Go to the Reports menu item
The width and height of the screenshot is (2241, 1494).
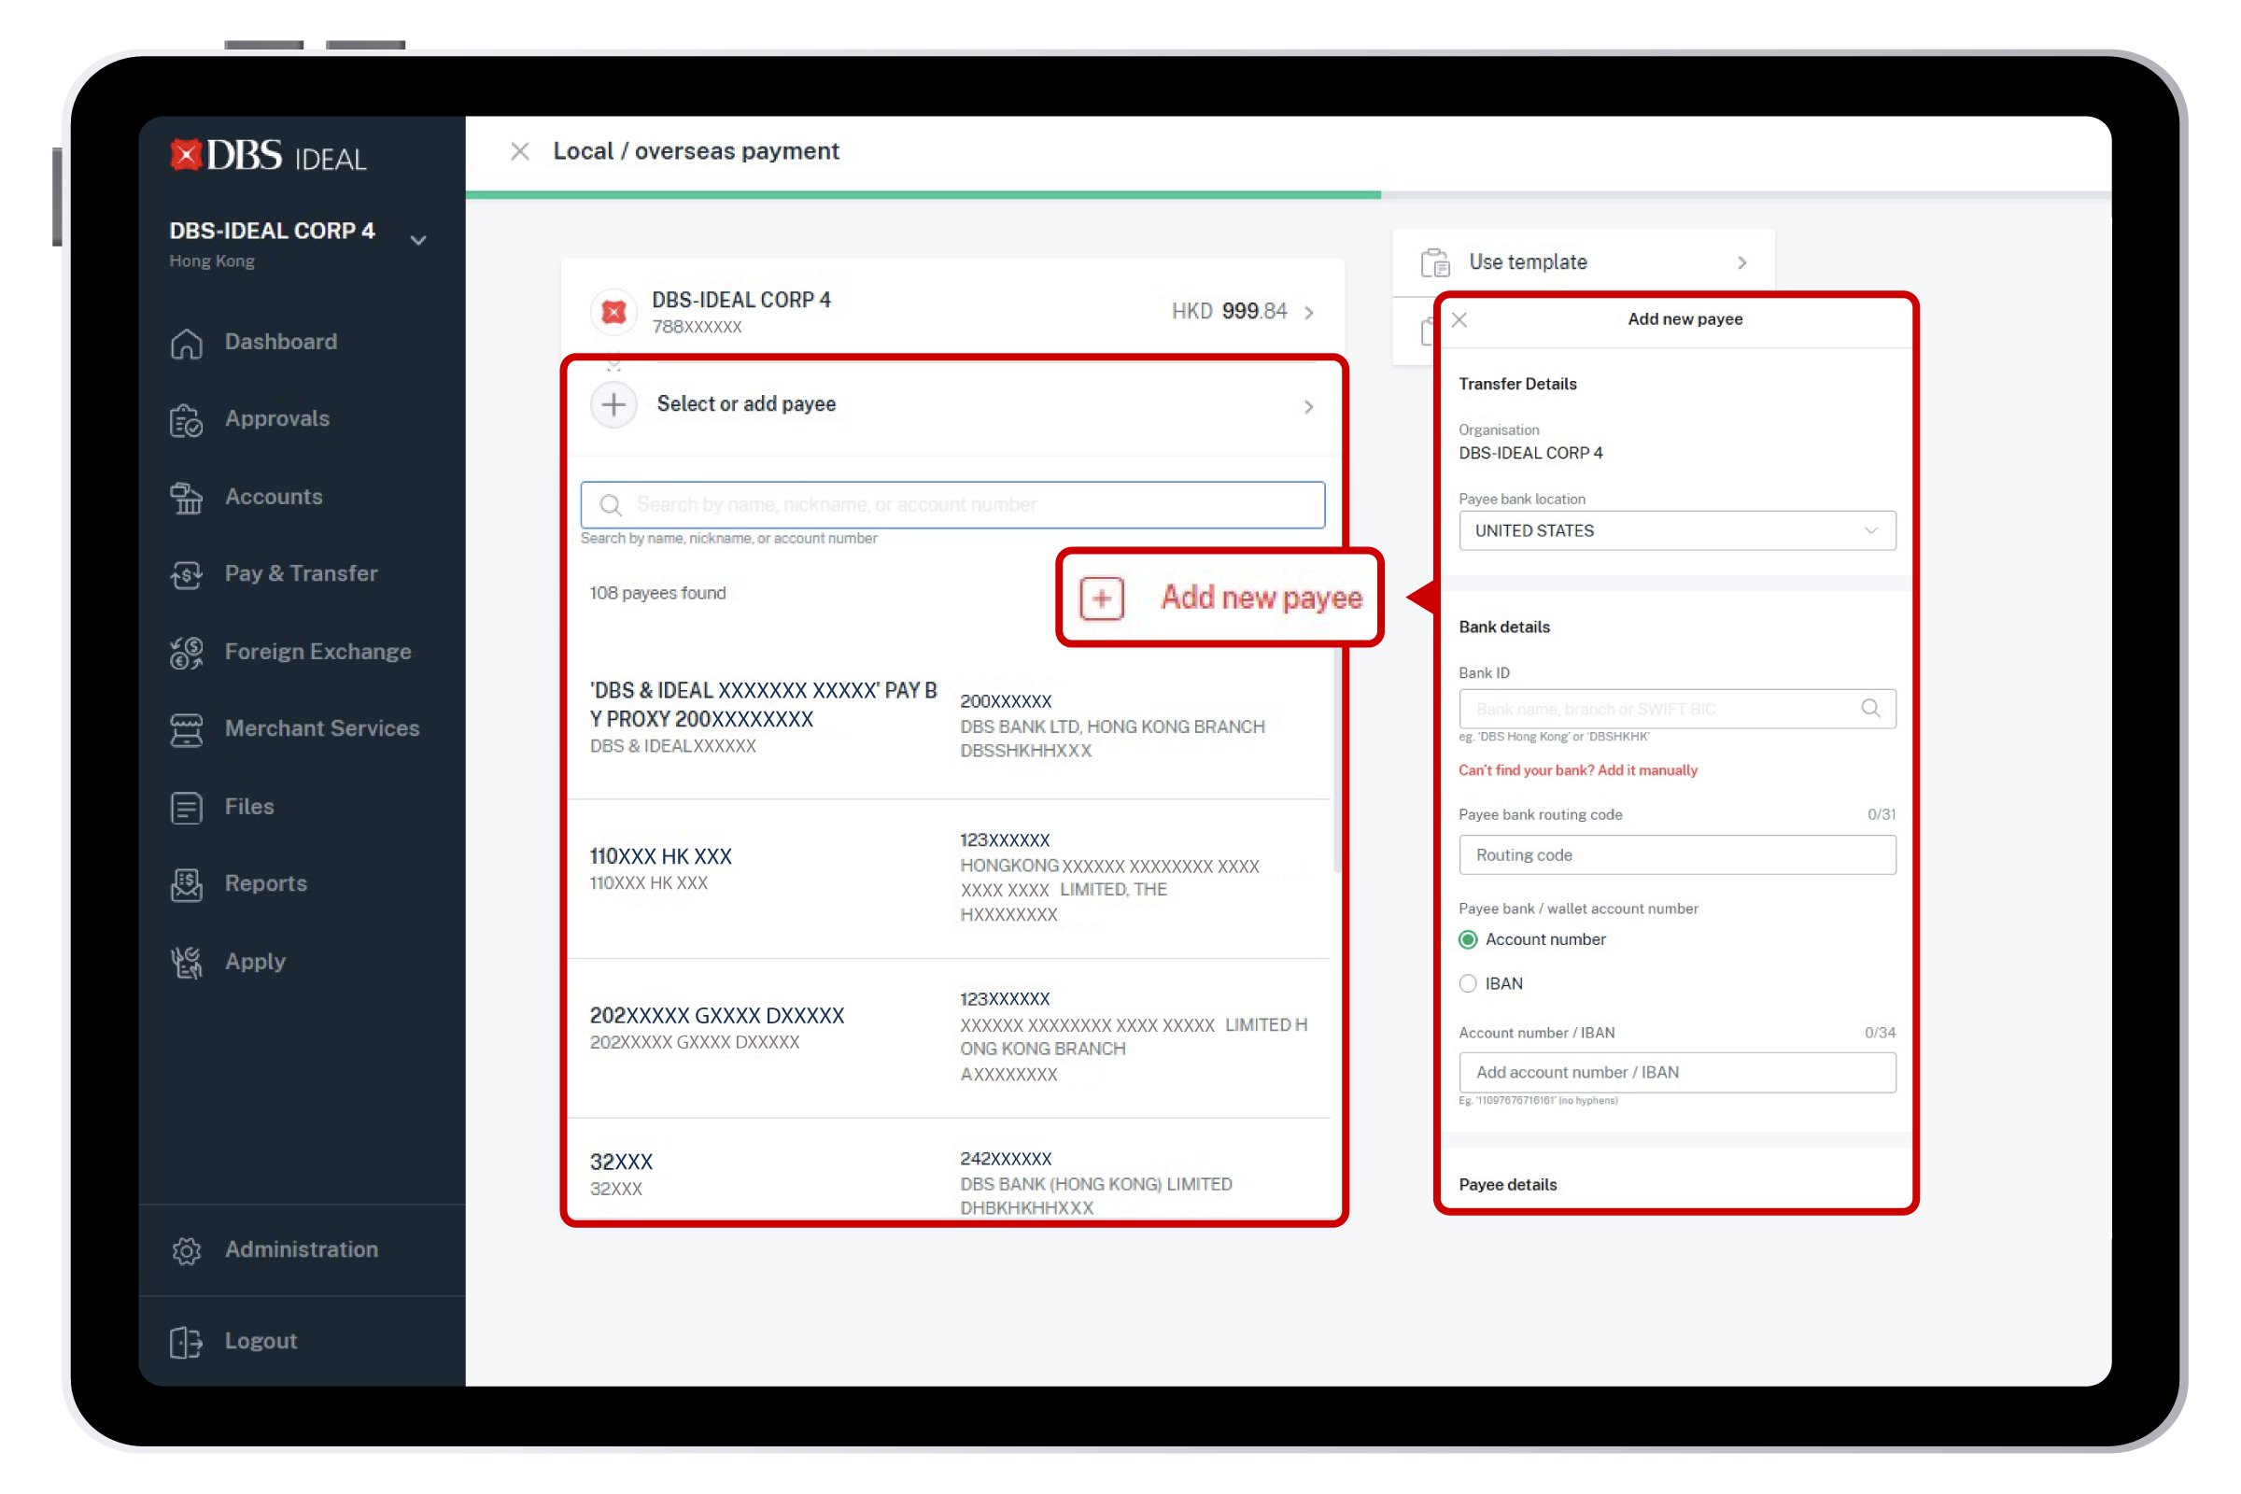266,883
